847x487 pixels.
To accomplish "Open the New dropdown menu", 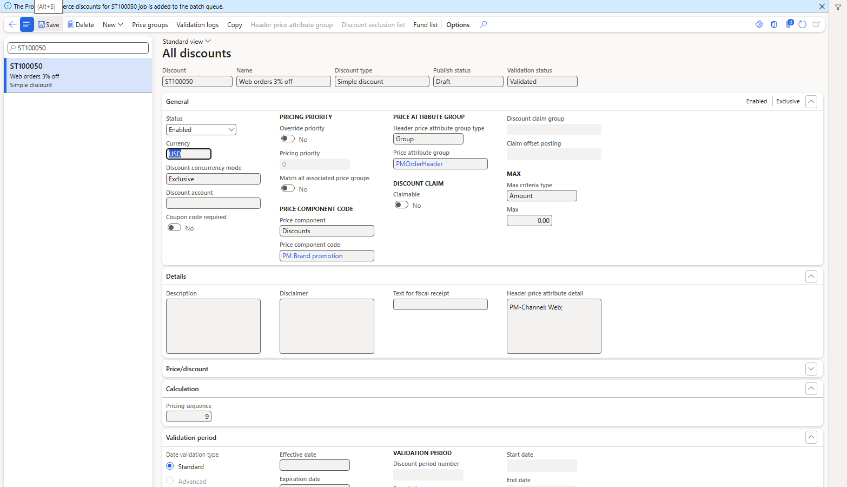I will 113,25.
